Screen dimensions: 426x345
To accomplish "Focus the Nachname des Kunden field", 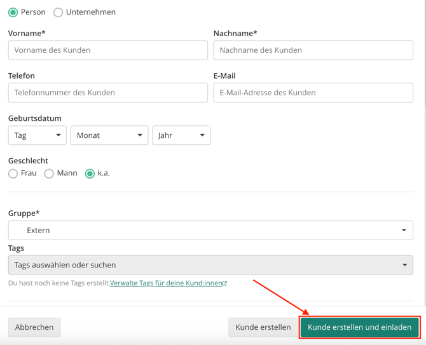I will click(x=313, y=50).
